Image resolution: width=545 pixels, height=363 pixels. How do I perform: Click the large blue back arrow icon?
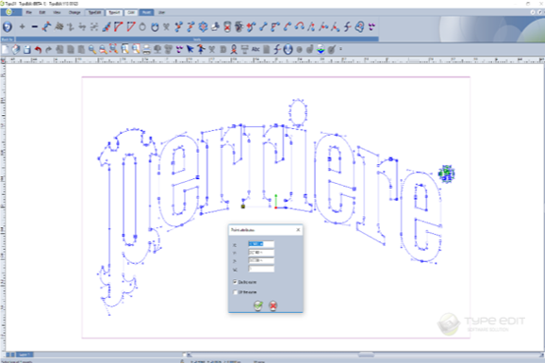pyautogui.click(x=8, y=26)
